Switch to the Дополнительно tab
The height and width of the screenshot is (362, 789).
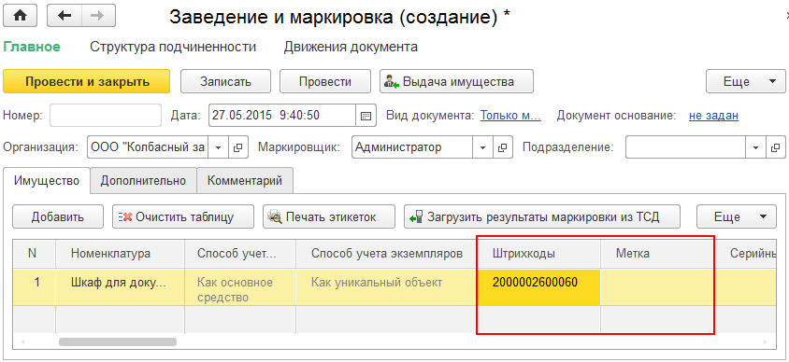coord(143,181)
